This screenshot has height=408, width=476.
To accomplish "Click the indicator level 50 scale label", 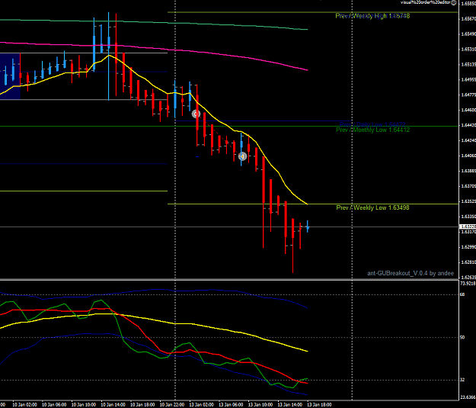I will [x=462, y=338].
